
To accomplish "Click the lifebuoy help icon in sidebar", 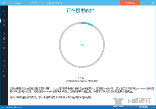I will click(x=4, y=76).
